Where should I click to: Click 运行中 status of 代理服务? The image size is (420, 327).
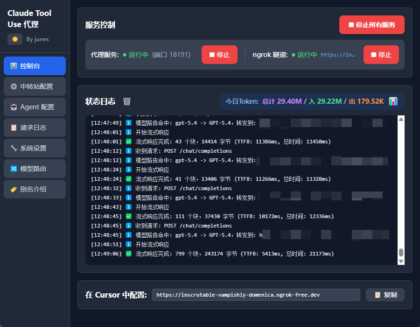(x=138, y=55)
